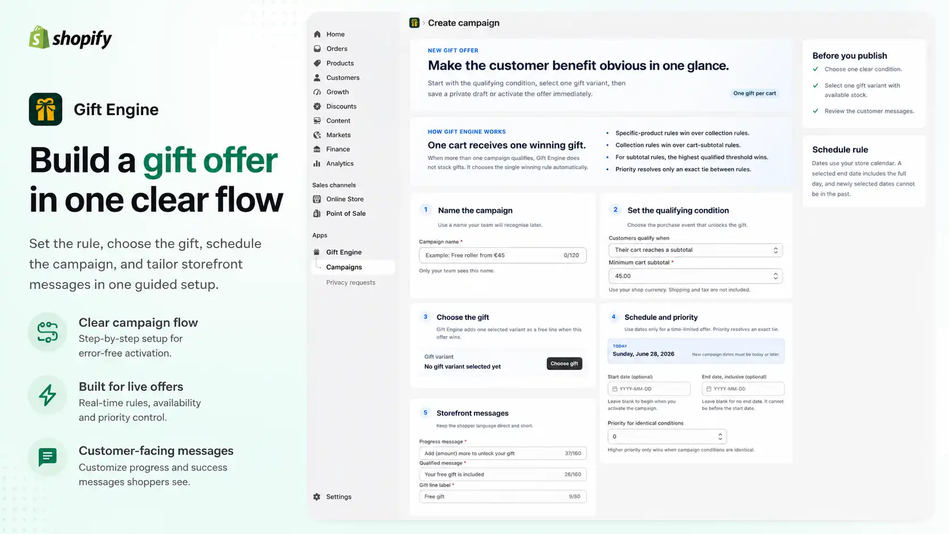Viewport: 949px width, 534px height.
Task: Click the Gift line label input field
Action: click(502, 497)
